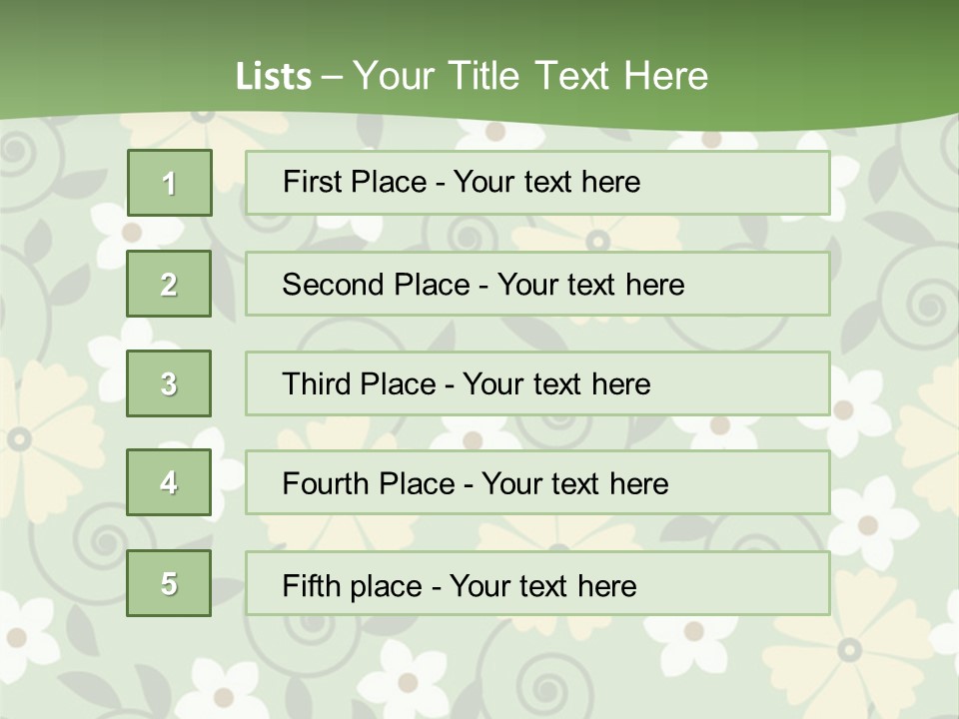This screenshot has height=719, width=959.
Task: Click the number 1 box
Action: point(170,183)
